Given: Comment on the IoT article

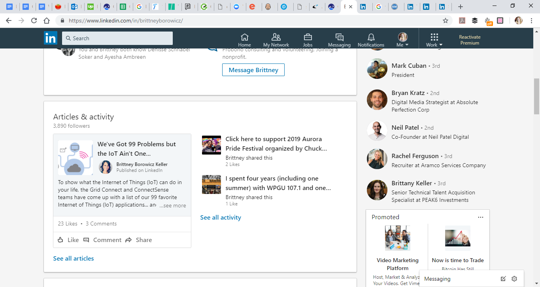Looking at the screenshot, I should click(x=102, y=240).
